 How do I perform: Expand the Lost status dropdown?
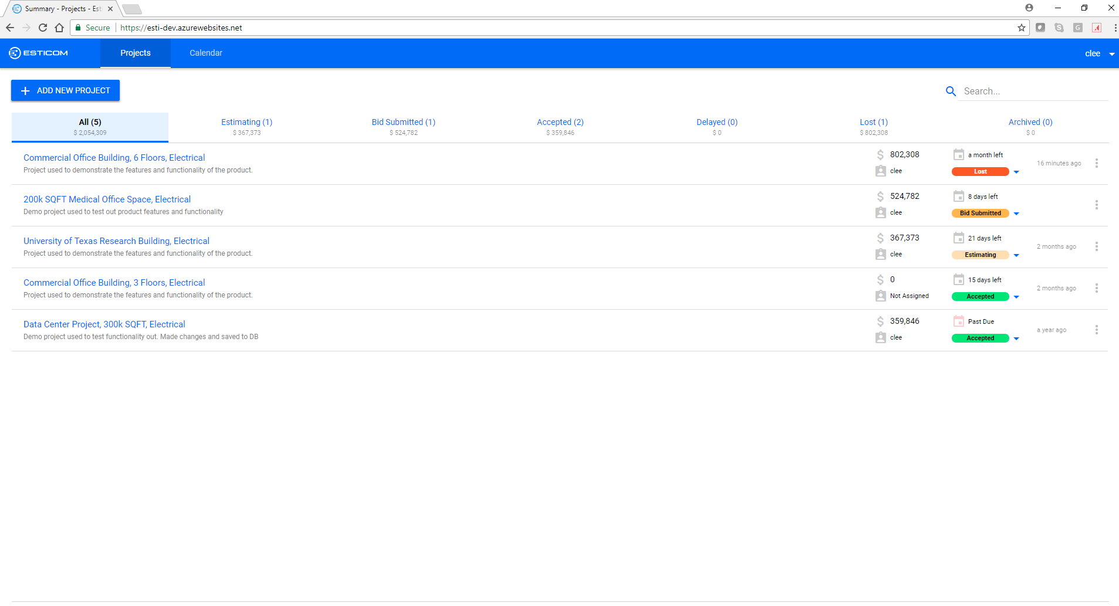1016,172
